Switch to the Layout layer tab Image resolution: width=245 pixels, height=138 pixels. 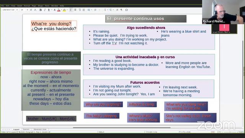[16, 130]
